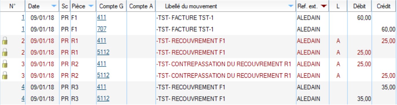Sort by the Crédit column header
Screen dimensions: 397x105
pos(383,6)
